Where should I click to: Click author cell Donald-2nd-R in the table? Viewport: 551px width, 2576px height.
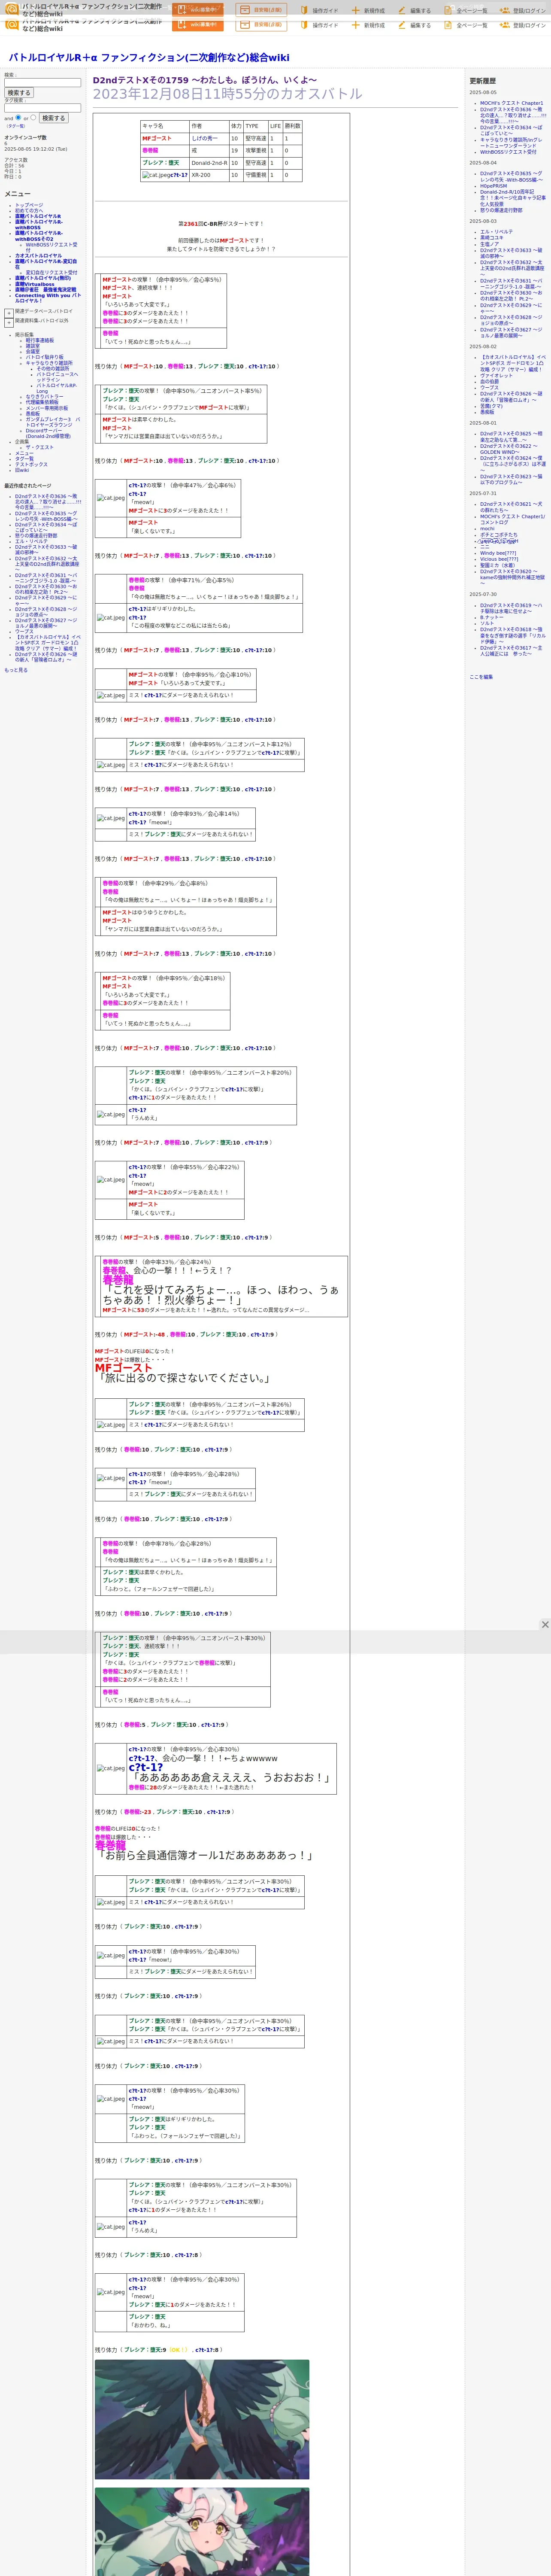pos(209,163)
